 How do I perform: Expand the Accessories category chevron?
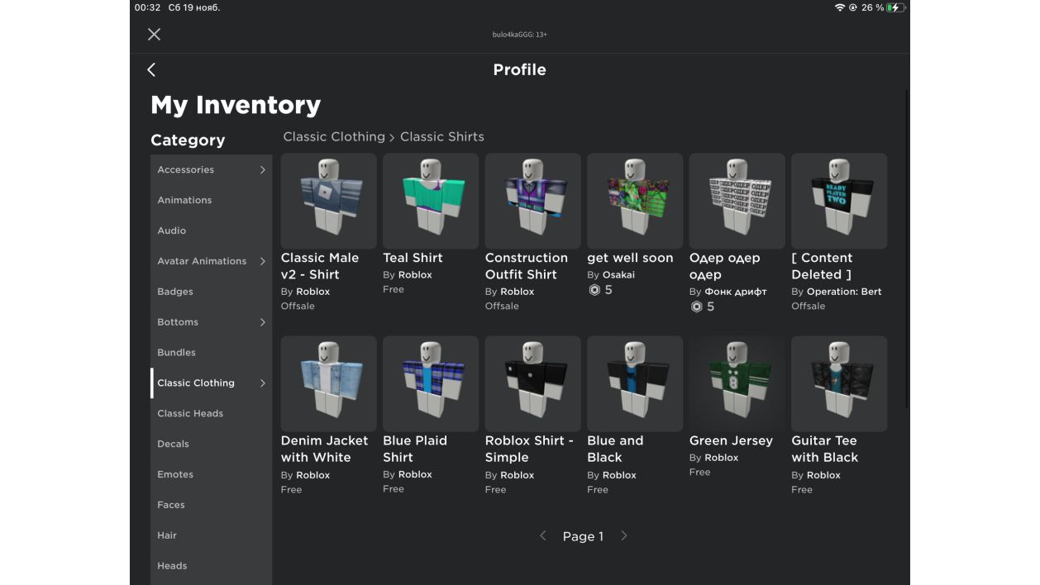coord(263,169)
